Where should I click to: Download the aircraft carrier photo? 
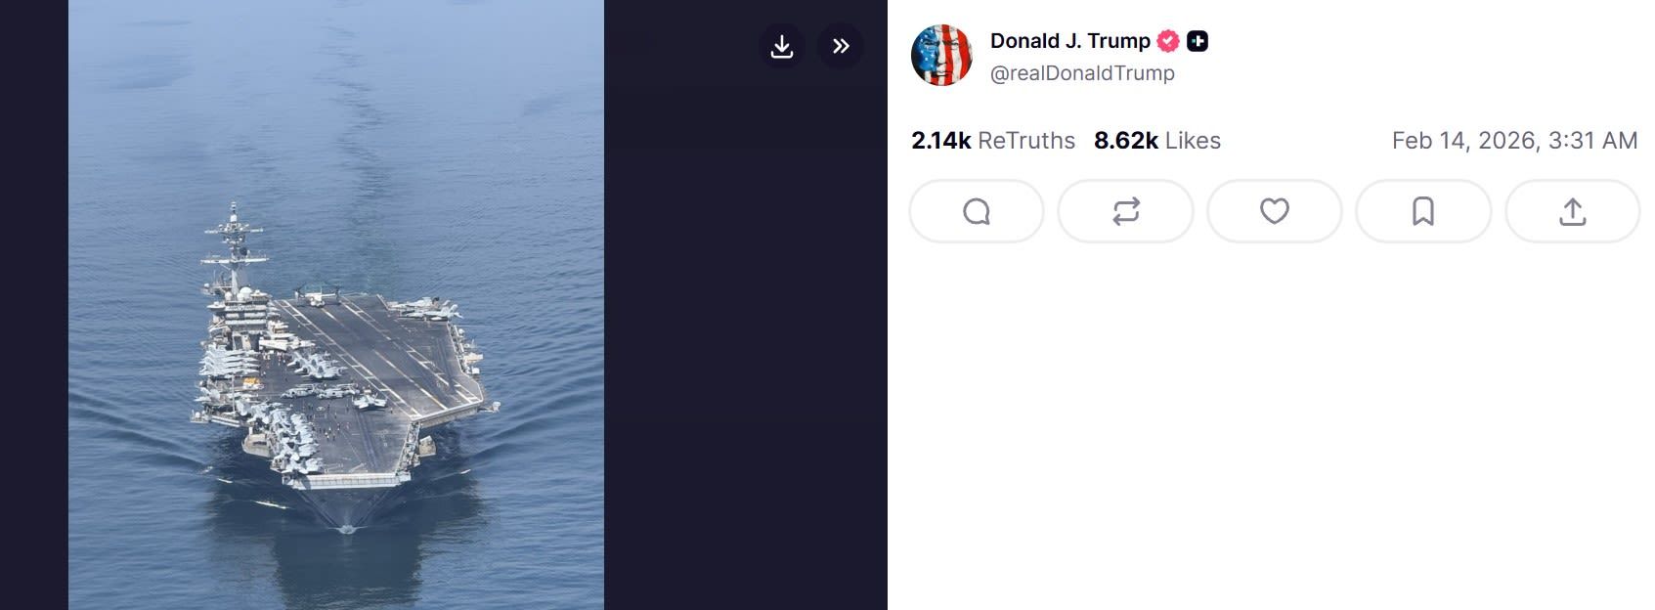click(x=781, y=46)
